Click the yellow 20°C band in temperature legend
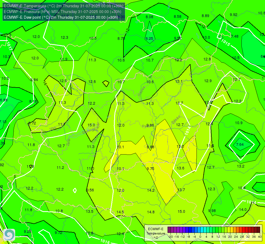Screen dimensions: 265x244 click(229, 230)
